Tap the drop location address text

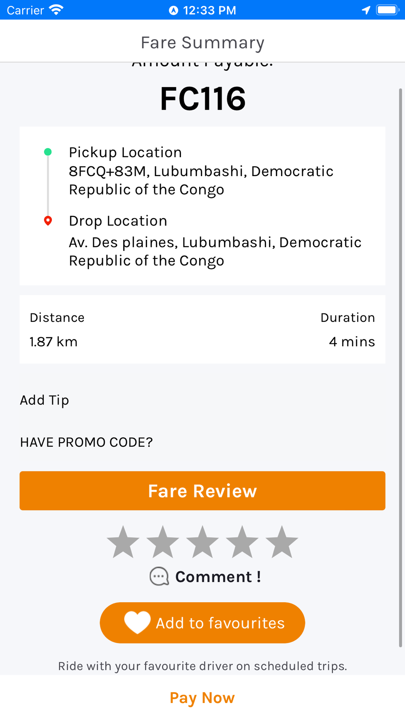[x=215, y=251]
